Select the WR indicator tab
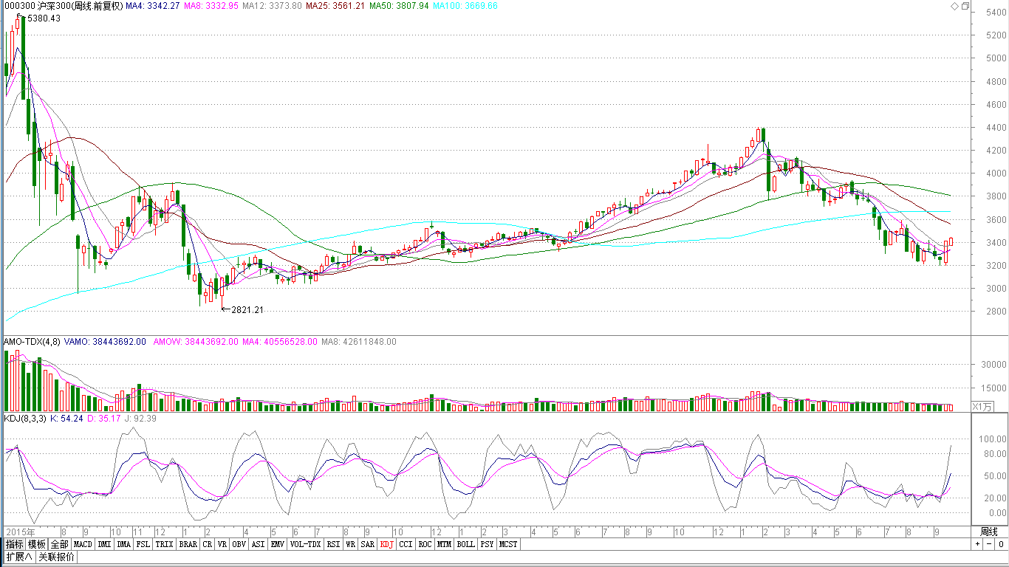The width and height of the screenshot is (1009, 567). (x=351, y=545)
